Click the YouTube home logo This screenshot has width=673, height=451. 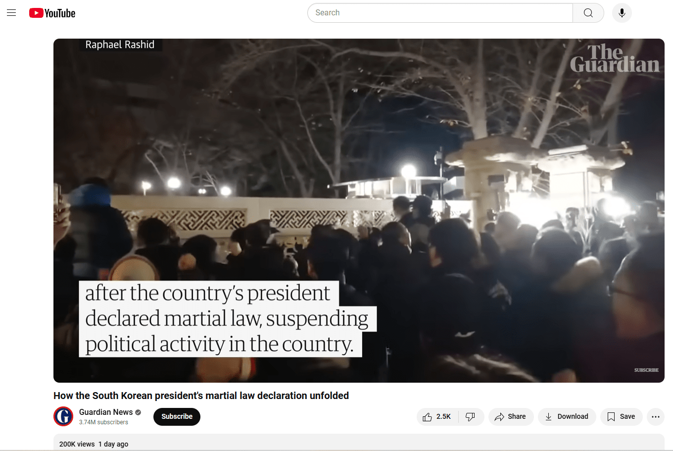(52, 13)
